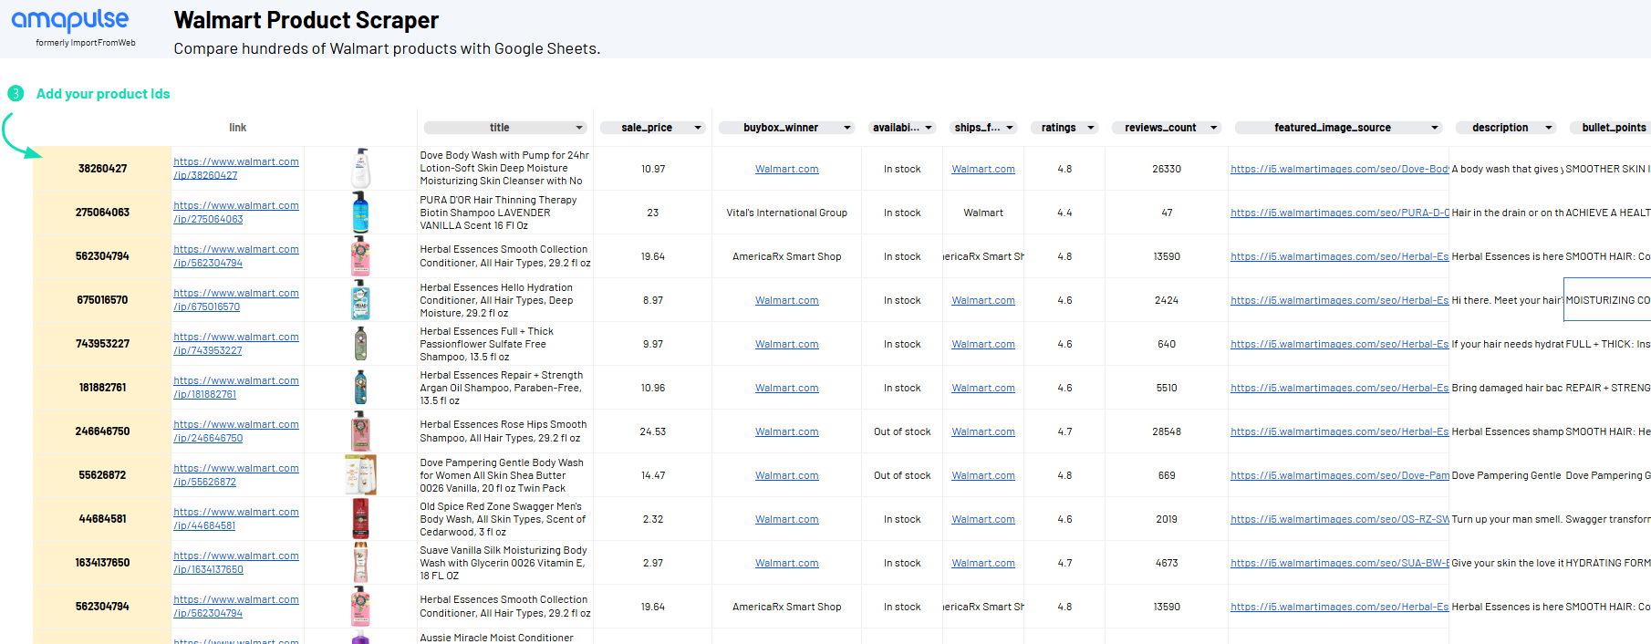Click the Herbal Essences Repair + Strength thumbnail

click(361, 388)
